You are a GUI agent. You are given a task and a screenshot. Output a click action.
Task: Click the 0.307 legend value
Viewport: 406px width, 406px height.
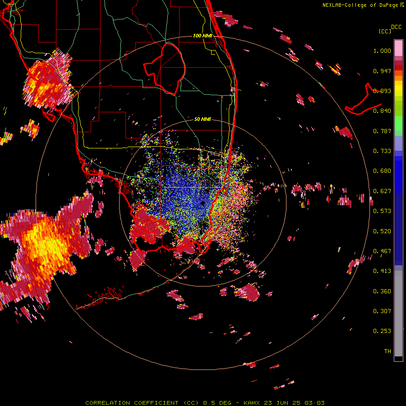(x=382, y=311)
